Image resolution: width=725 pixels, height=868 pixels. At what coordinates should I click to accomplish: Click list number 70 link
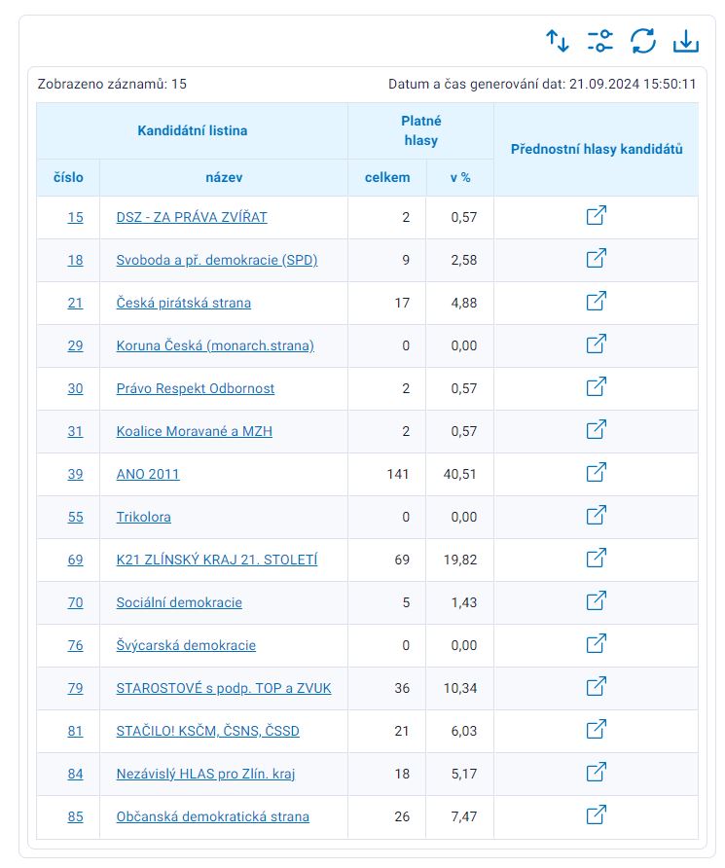pyautogui.click(x=75, y=602)
